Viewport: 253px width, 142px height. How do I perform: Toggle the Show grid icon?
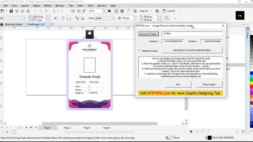[122, 11]
